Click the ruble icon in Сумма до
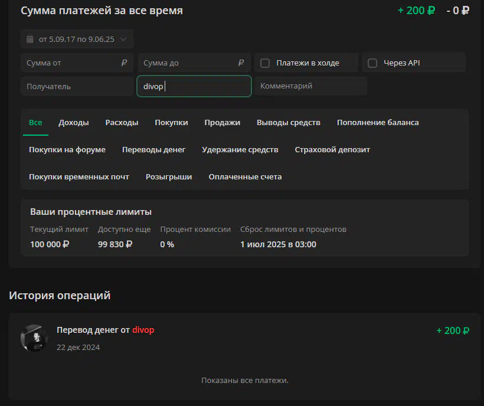 pyautogui.click(x=241, y=63)
